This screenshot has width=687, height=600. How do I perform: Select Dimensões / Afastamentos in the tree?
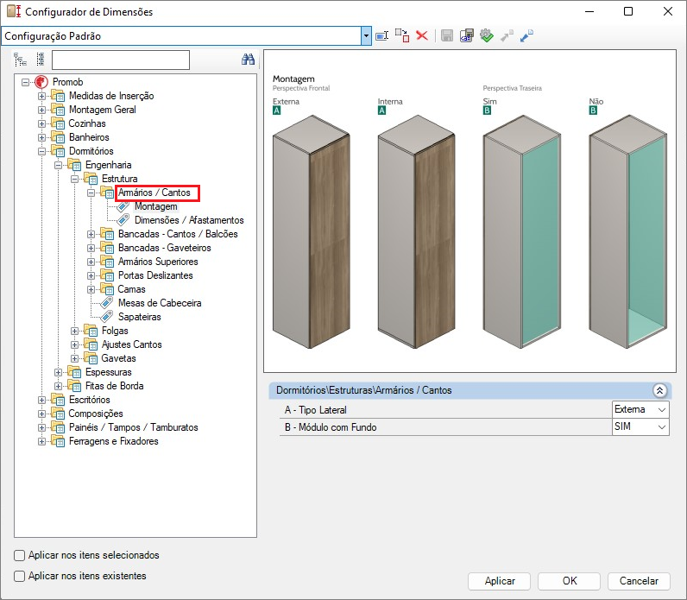189,220
